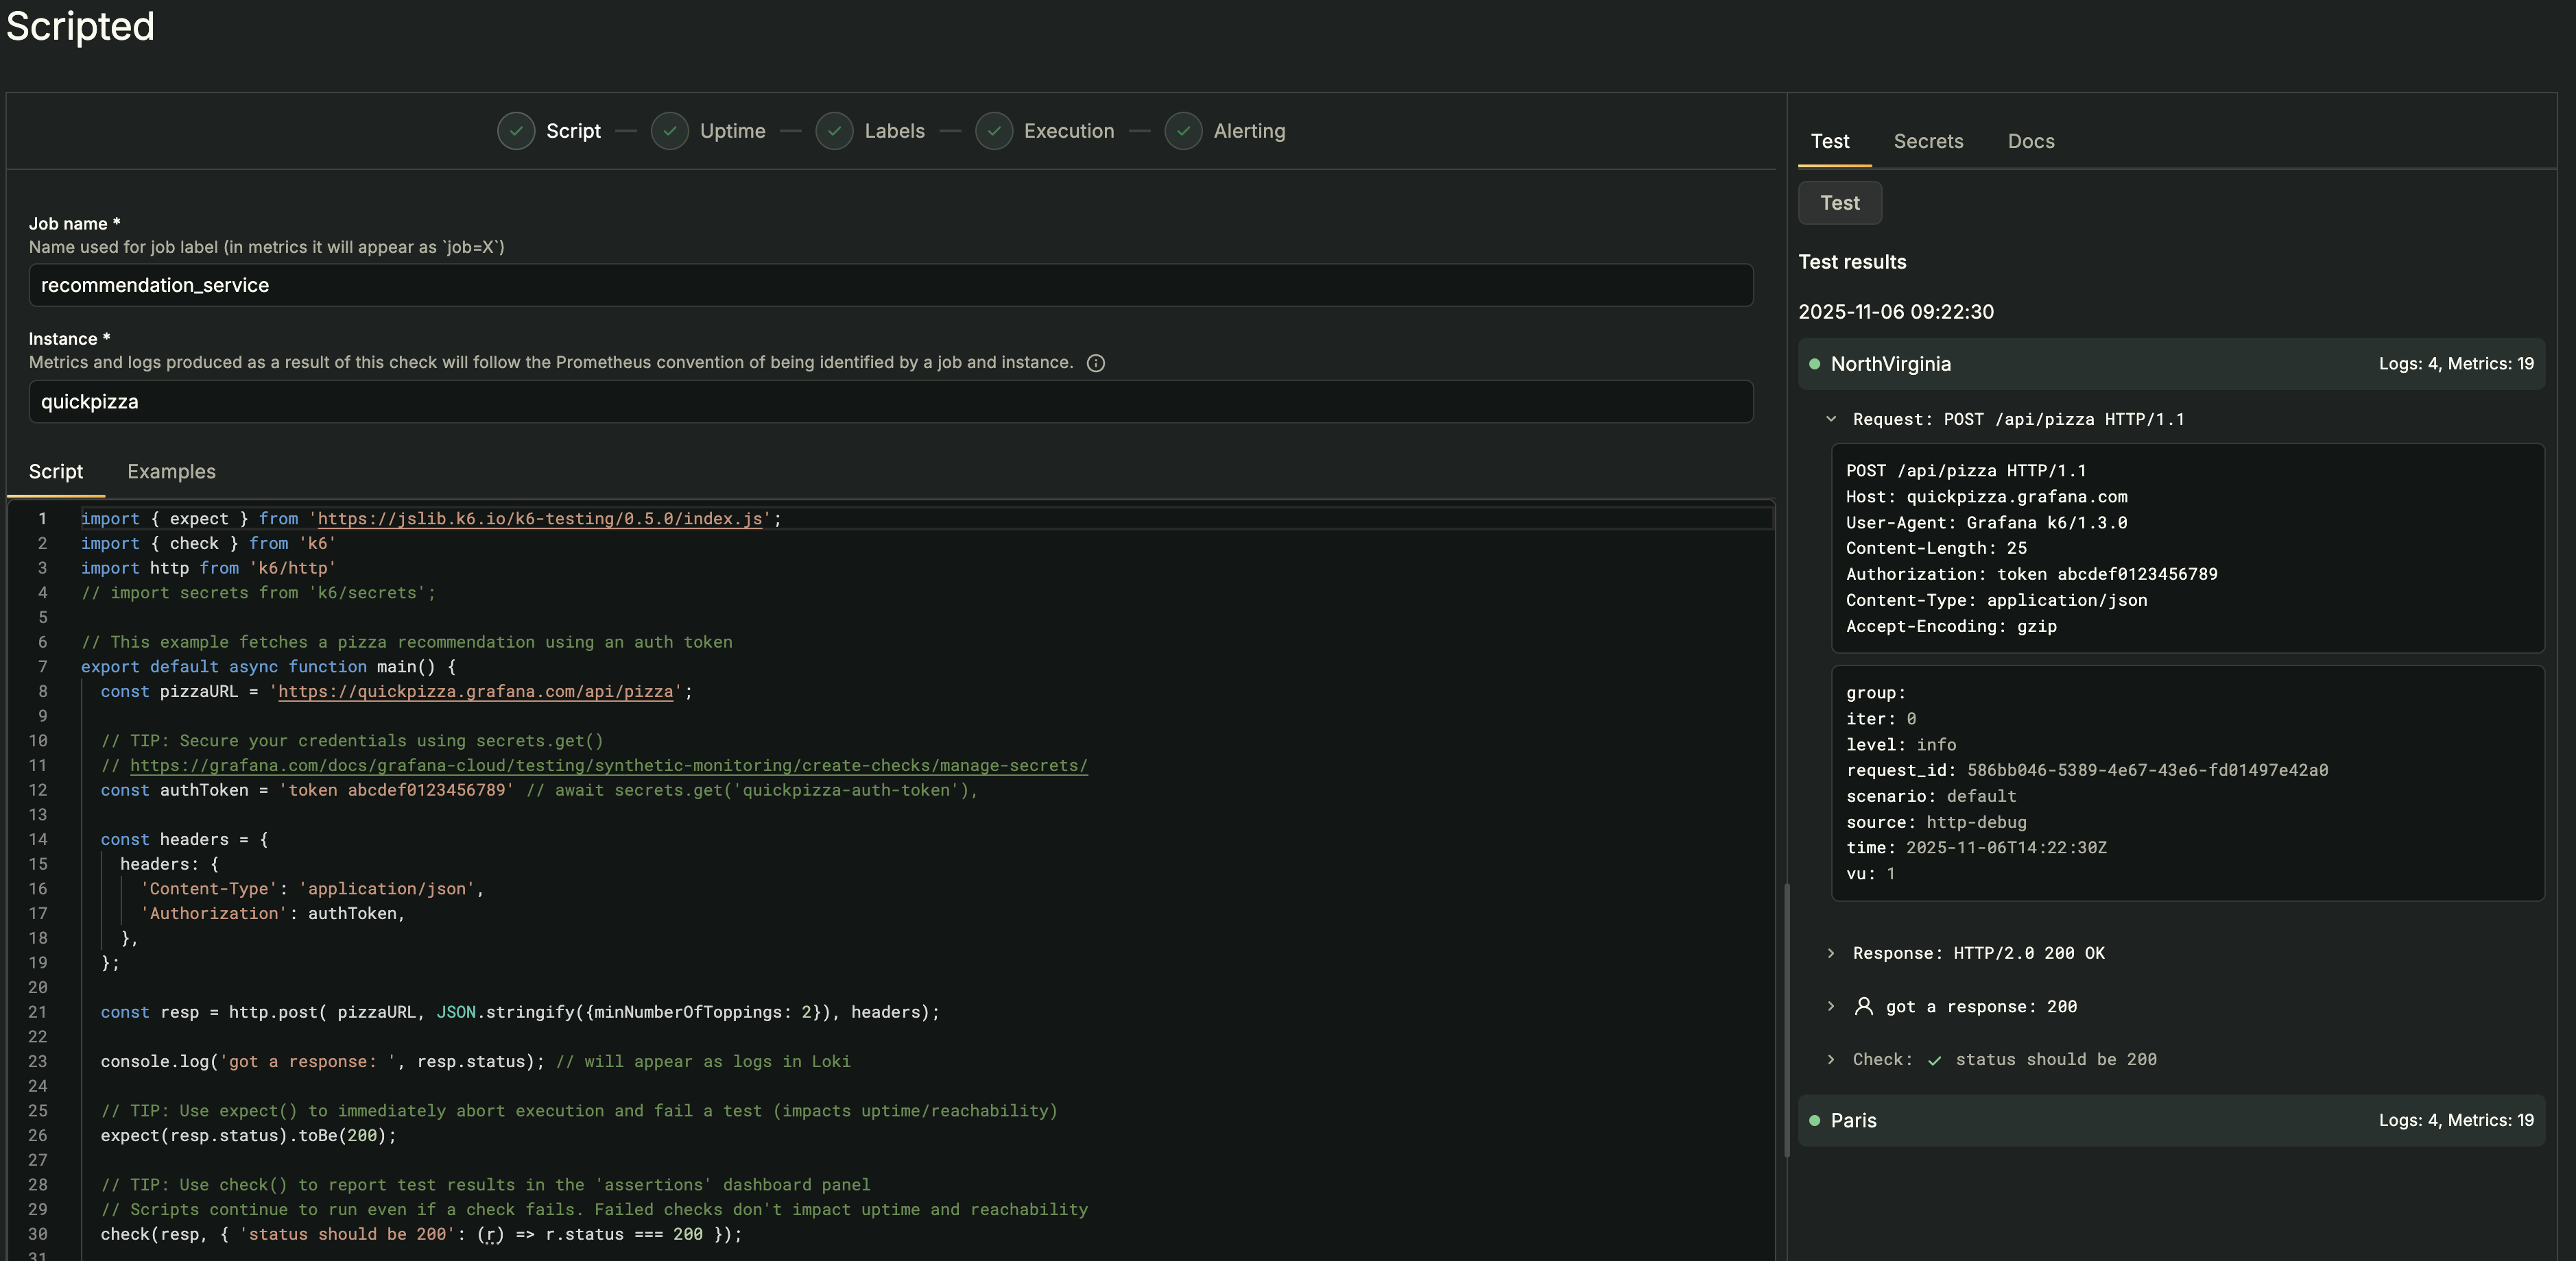The image size is (2576, 1261).
Task: Click the Labels step checkmark icon
Action: [834, 131]
